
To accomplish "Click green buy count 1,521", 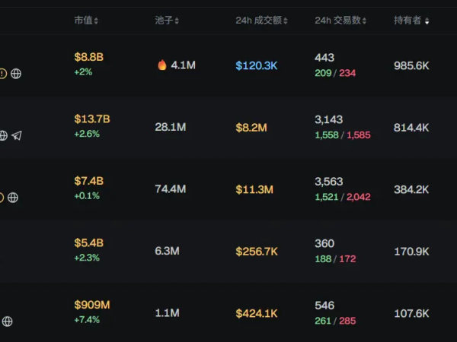I will [x=327, y=197].
